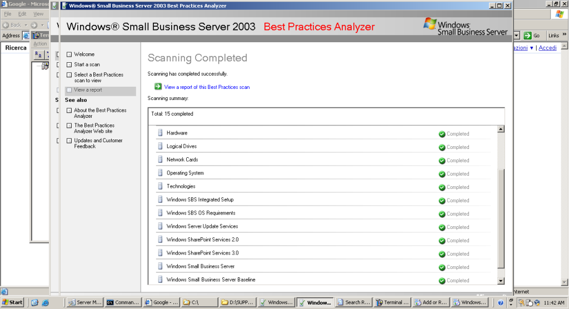Click the Internet Explorer quick launch icon
Viewport: 569px width, 309px height.
click(x=46, y=302)
